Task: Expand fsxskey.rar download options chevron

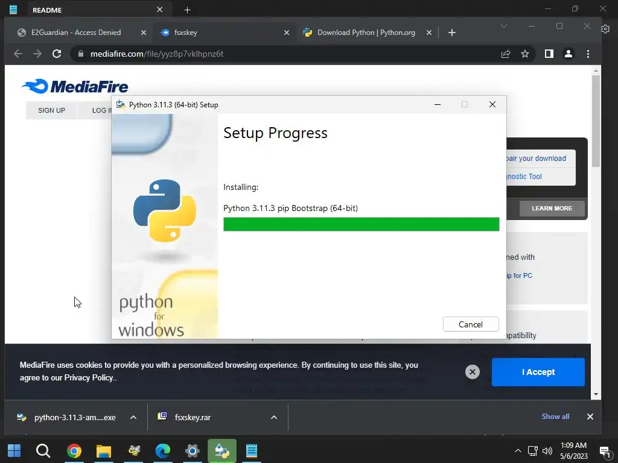Action: tap(274, 417)
